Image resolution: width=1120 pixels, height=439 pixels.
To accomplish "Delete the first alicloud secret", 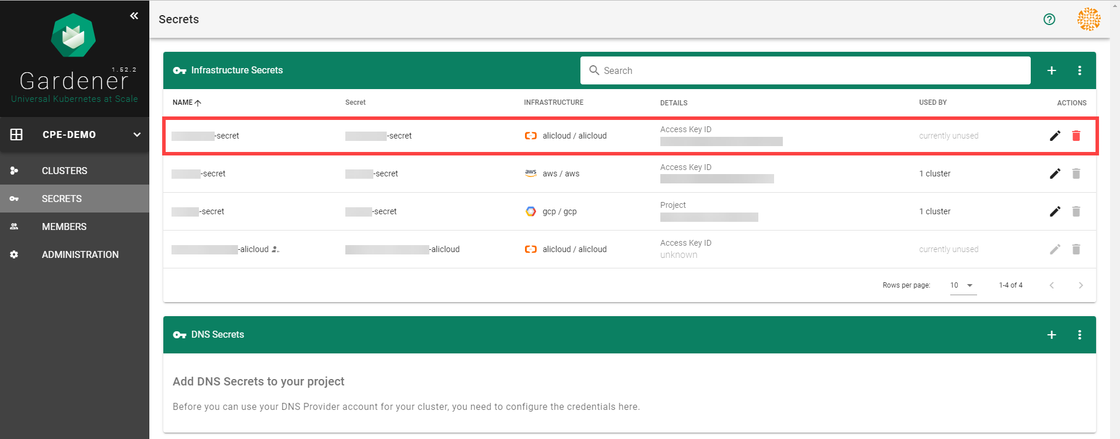I will 1076,136.
